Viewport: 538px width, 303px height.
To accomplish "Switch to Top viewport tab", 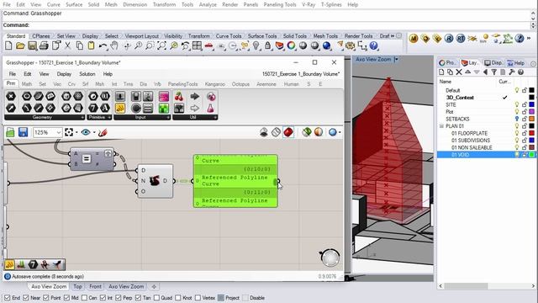I will [x=77, y=286].
